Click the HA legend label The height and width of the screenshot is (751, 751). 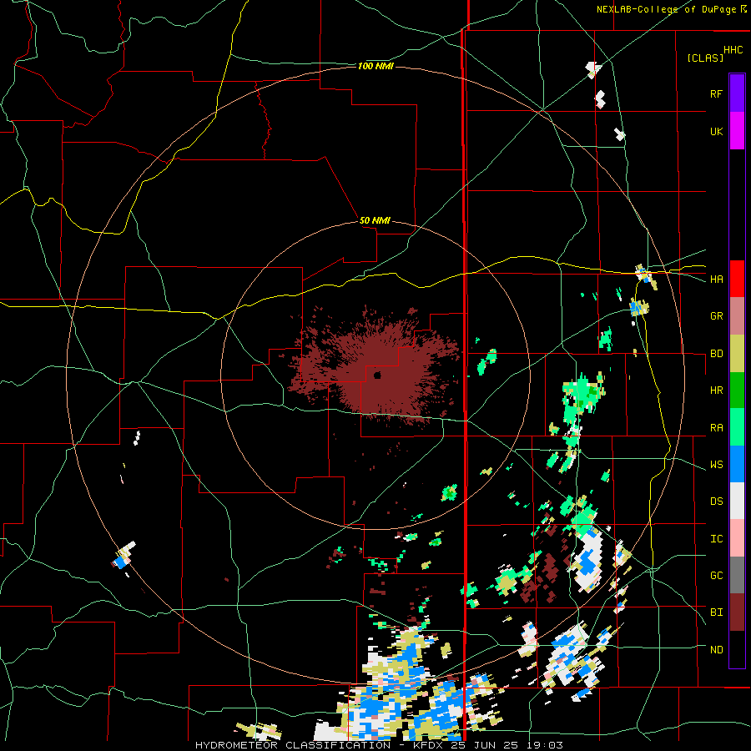716,279
